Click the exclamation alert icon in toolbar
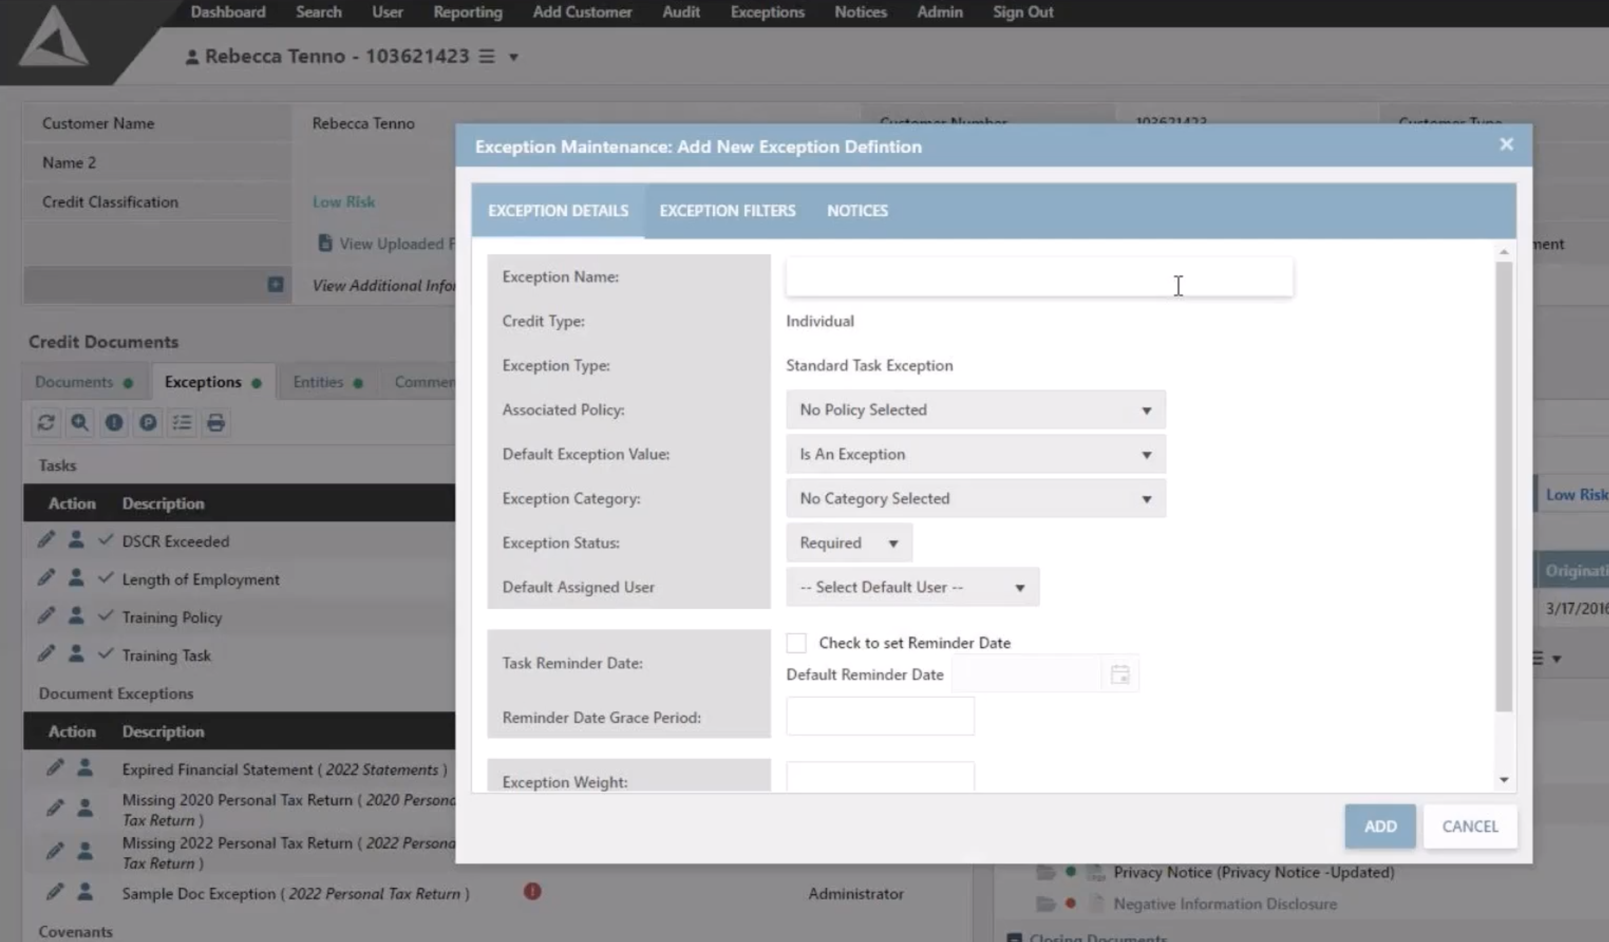Screen dimensions: 1609x942 [x=114, y=422]
